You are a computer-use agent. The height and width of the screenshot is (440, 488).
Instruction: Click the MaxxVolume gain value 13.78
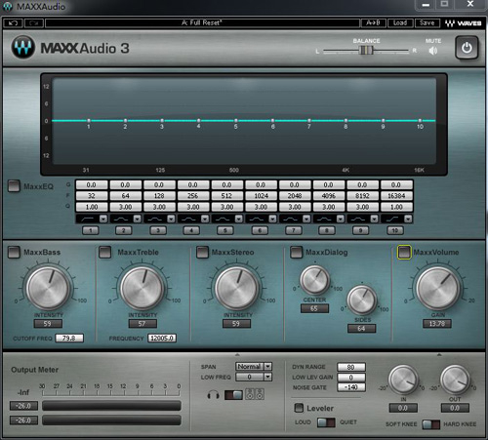[x=437, y=324]
